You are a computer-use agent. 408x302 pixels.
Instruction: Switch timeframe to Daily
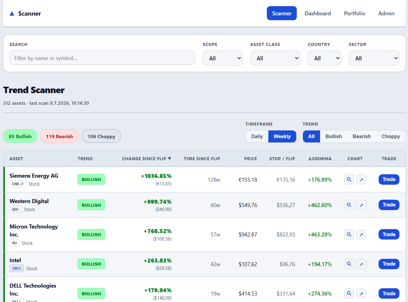pos(257,137)
